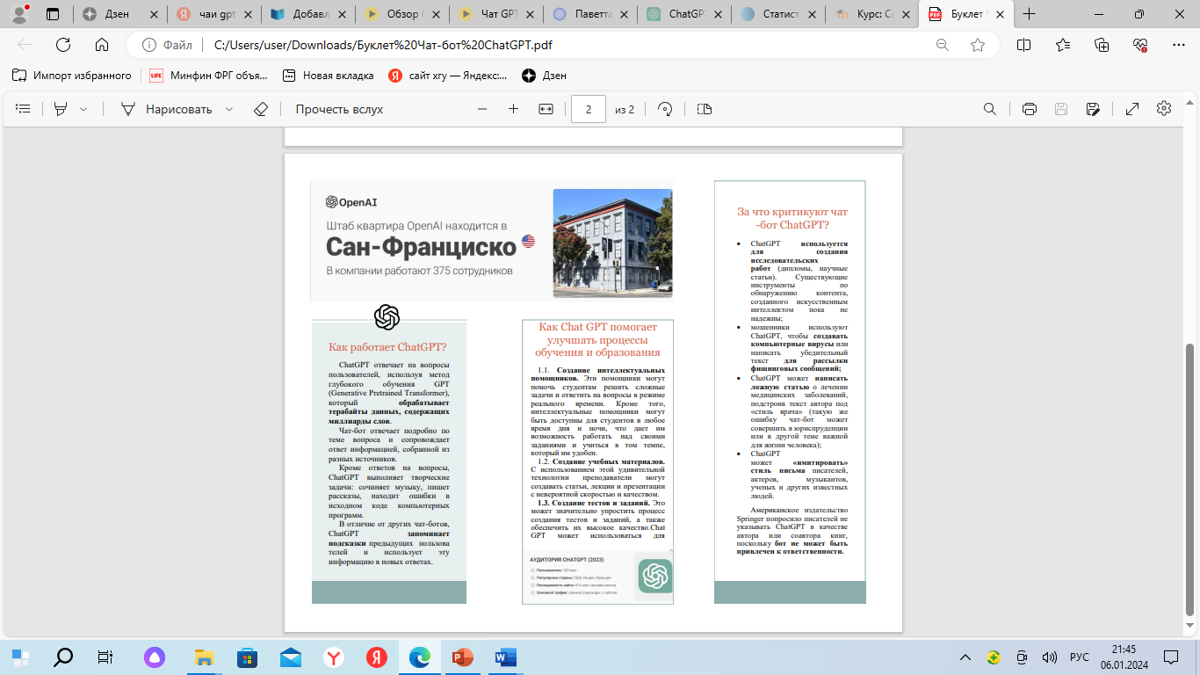Image resolution: width=1200 pixels, height=675 pixels.
Task: Click the OpenAI headquarters building photo
Action: click(x=612, y=243)
